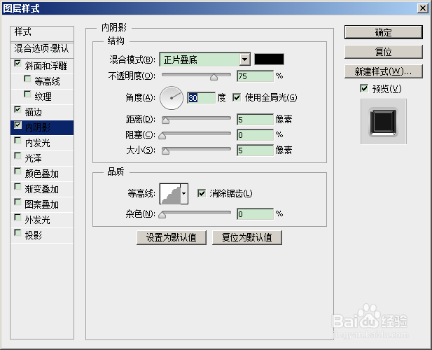Viewport: 432px width, 350px height.
Task: Select 混合选项:默认 entry
Action: [x=42, y=50]
